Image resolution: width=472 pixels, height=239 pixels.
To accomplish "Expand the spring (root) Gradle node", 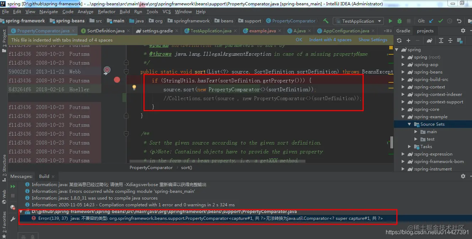I will tap(403, 57).
